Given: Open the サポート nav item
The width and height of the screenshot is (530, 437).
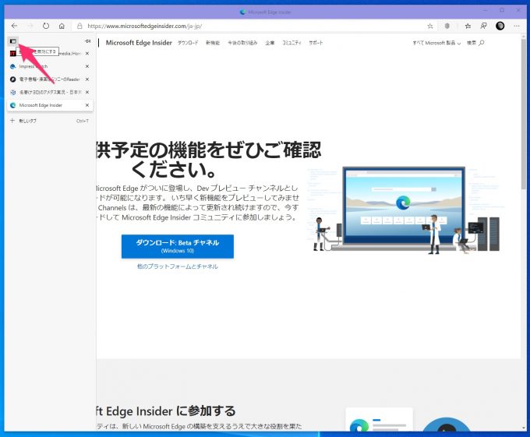Looking at the screenshot, I should (316, 43).
